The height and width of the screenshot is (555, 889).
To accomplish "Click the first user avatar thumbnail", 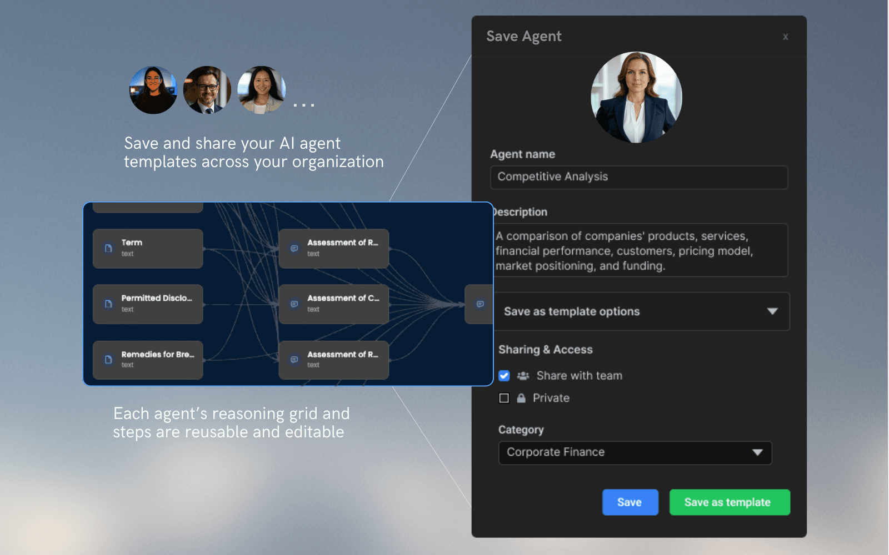I will (x=152, y=90).
